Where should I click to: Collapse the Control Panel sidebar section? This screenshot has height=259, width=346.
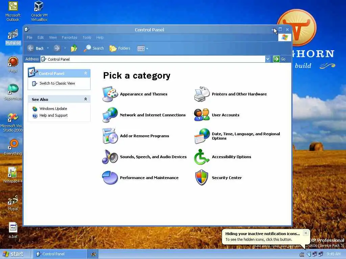[x=85, y=73]
